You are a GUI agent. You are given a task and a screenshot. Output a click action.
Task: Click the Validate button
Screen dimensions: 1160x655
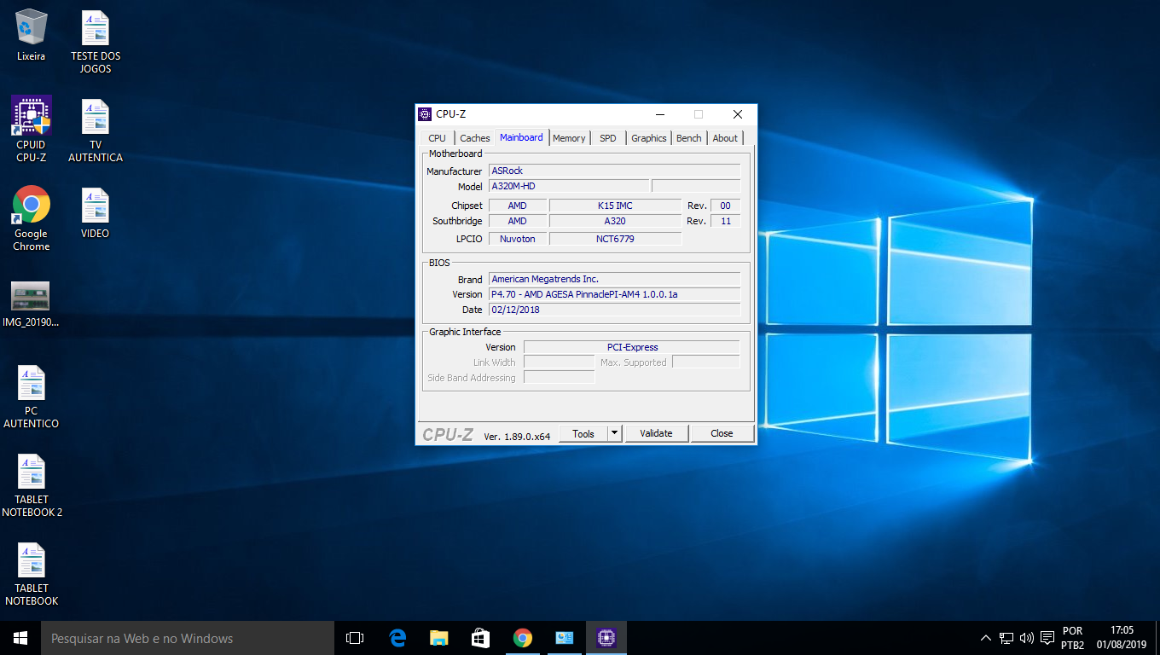(x=656, y=433)
